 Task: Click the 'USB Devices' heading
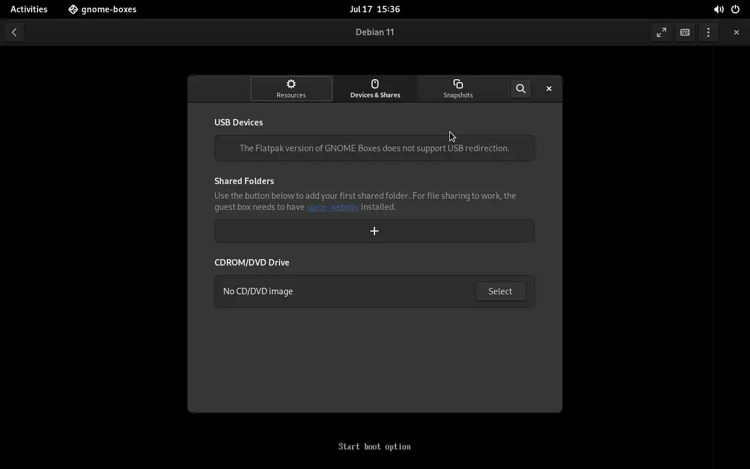click(x=238, y=123)
